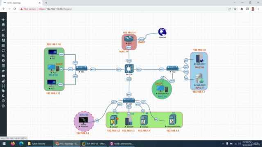Click the 192.168.1.5 label under Metasploitable
Screen dimensions: 262x147
tap(173, 131)
